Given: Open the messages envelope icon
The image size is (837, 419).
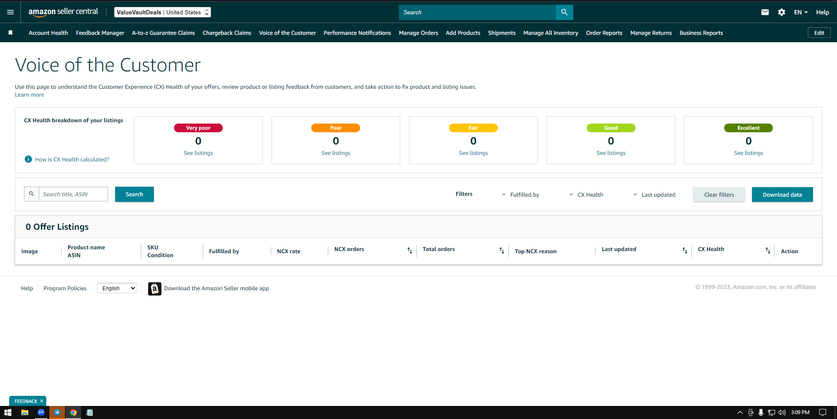Looking at the screenshot, I should pos(765,12).
